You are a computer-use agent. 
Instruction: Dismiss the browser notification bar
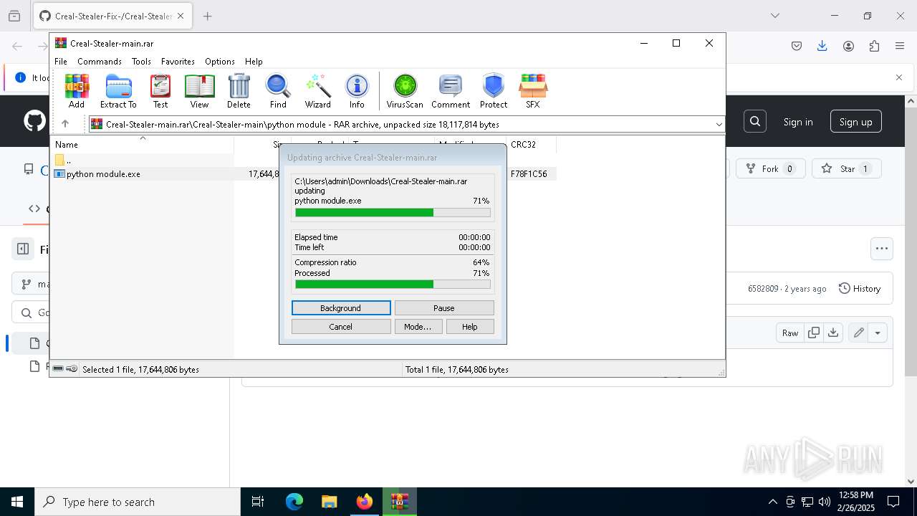point(899,77)
